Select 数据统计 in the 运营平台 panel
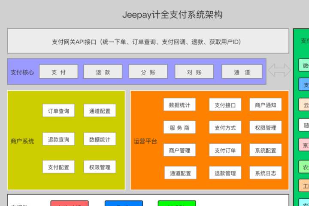The width and height of the screenshot is (309, 206). [179, 105]
